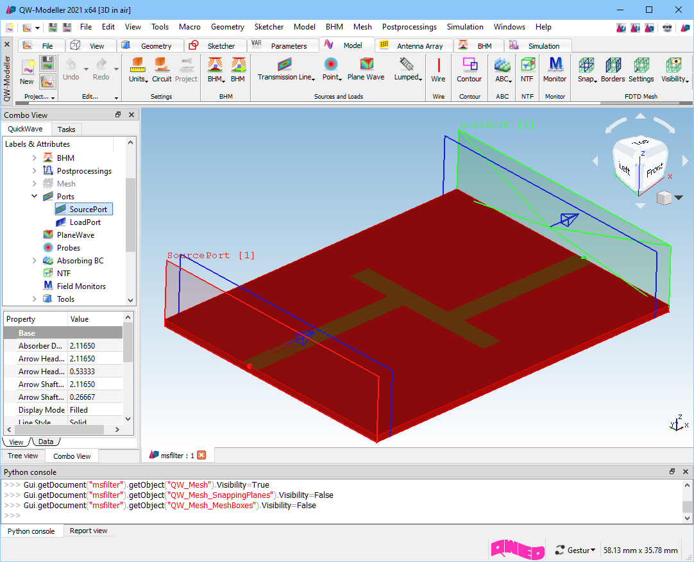
Task: Click the New project icon
Action: pyautogui.click(x=28, y=68)
